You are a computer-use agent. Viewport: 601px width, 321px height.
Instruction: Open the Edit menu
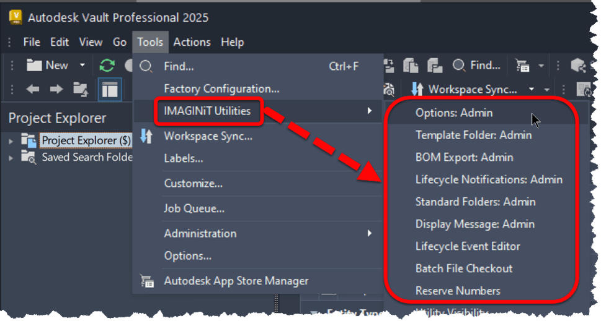point(60,42)
